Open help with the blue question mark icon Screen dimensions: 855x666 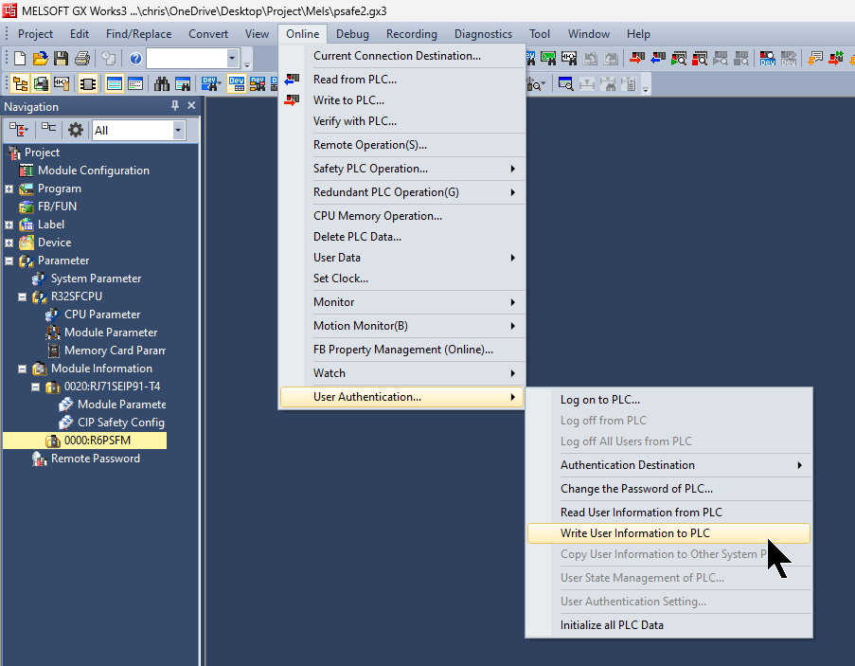(135, 59)
